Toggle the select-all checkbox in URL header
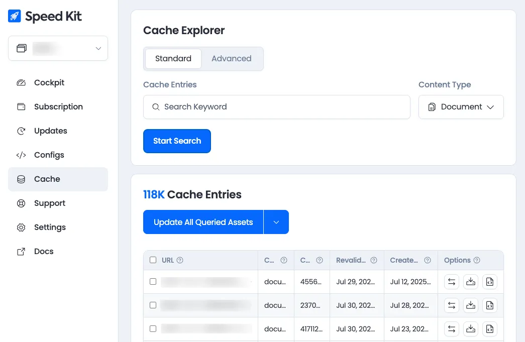525x342 pixels. coord(153,260)
